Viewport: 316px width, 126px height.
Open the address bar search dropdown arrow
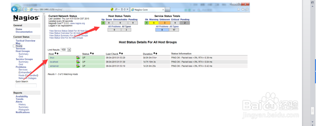pos(119,9)
